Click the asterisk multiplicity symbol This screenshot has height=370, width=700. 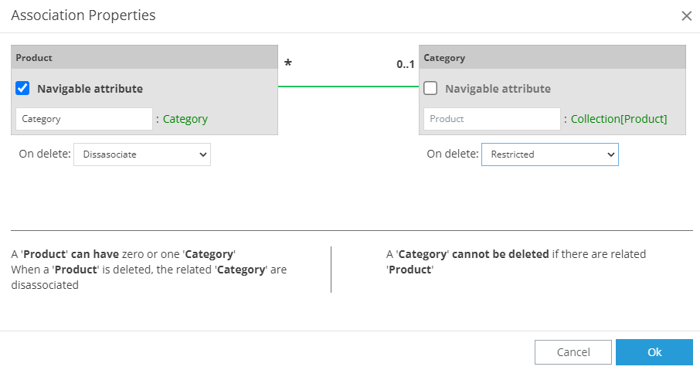(288, 64)
